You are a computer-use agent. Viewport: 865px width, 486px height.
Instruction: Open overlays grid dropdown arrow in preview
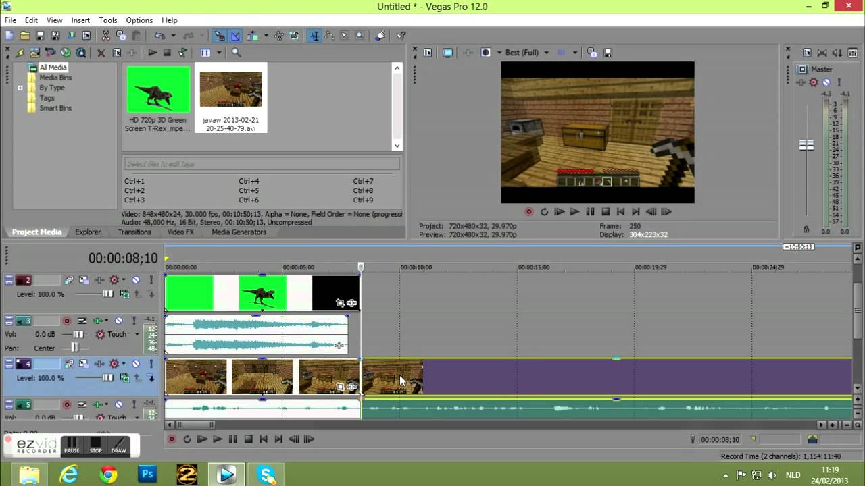[x=575, y=53]
